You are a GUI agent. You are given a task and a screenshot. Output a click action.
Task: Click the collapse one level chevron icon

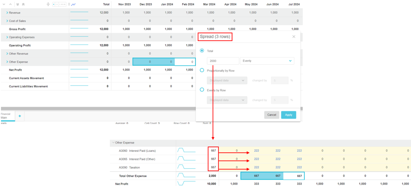click(11, 4)
